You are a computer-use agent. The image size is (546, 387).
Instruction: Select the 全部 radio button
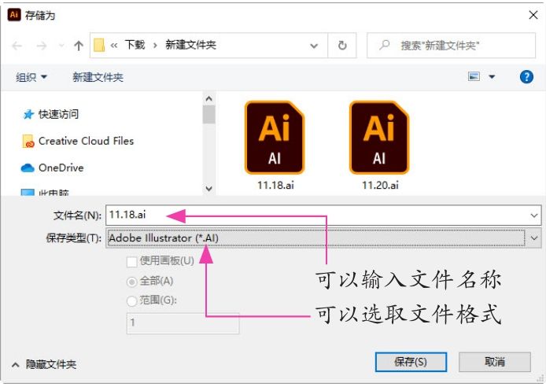point(131,282)
